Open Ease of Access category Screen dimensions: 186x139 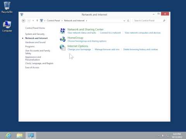pos(32,68)
